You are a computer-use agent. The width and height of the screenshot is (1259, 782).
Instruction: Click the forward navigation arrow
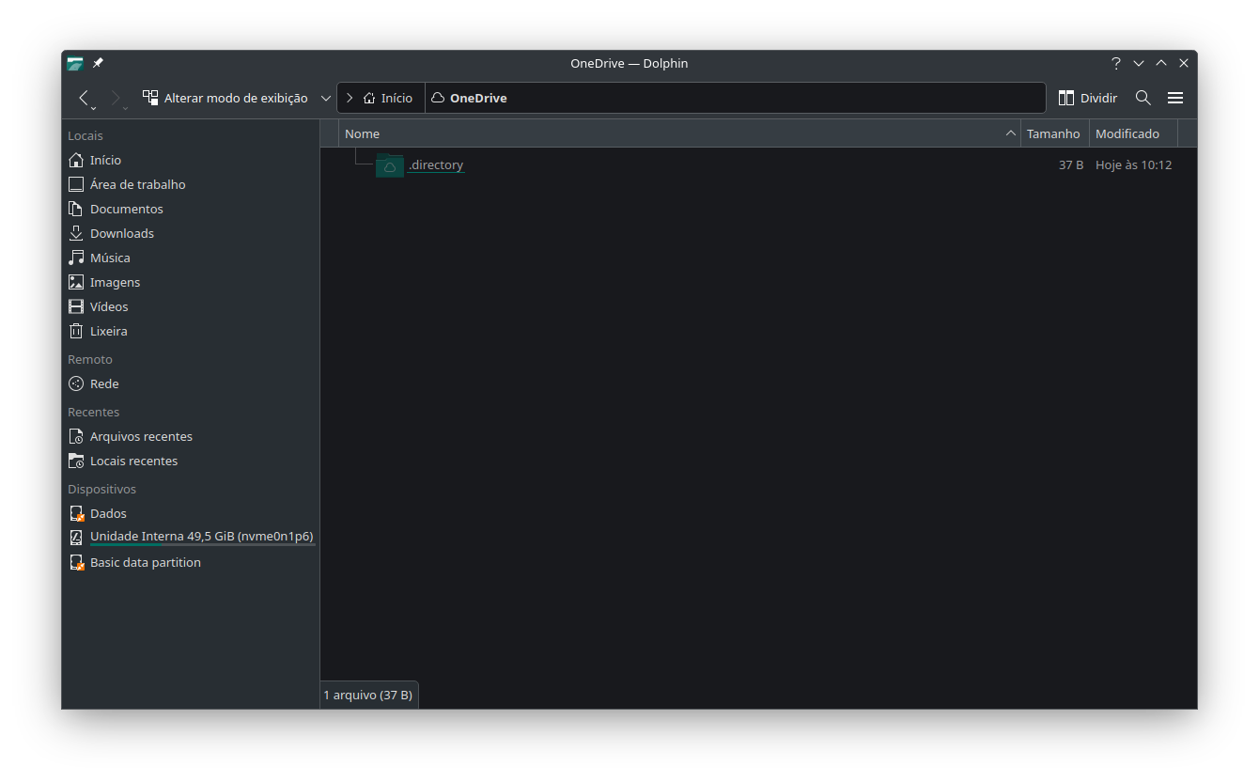(116, 98)
